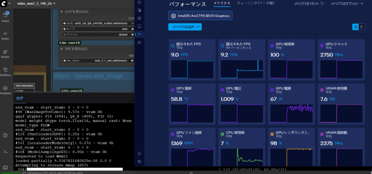
Task: Open settings gear in Intel Graphics app
Action: click(x=139, y=162)
